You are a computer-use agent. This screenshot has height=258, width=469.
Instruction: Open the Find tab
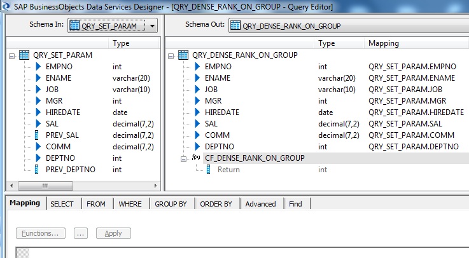(x=295, y=204)
